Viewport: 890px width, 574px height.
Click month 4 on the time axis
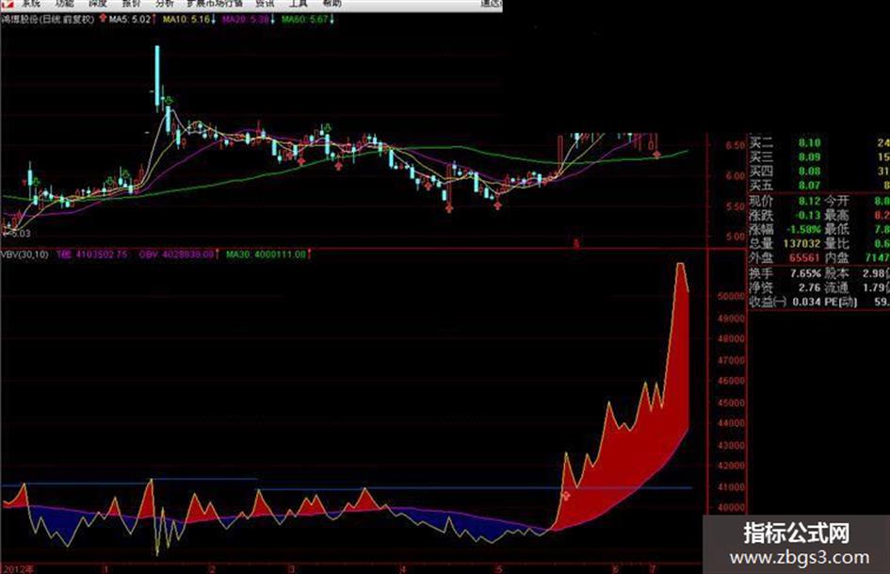click(x=402, y=569)
